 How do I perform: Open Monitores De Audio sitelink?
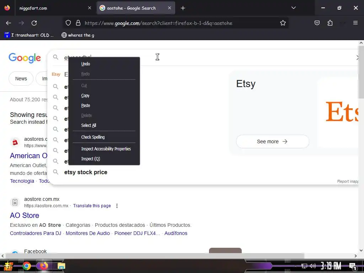(87, 233)
